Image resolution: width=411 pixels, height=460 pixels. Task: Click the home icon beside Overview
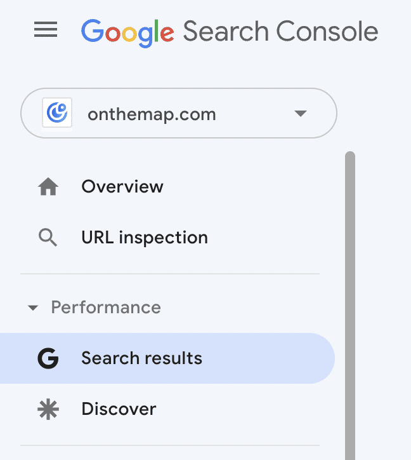click(48, 187)
